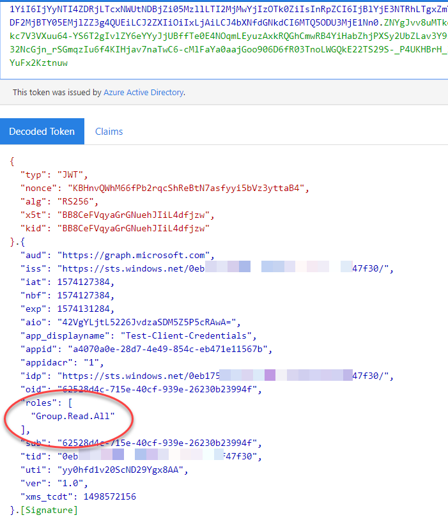Click the "roles" key
The height and width of the screenshot is (522, 448).
pos(38,403)
